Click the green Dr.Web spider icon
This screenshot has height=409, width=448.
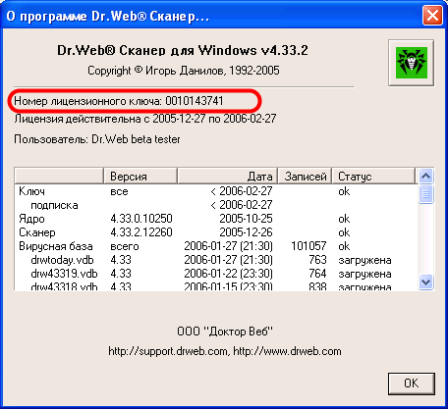click(x=412, y=63)
